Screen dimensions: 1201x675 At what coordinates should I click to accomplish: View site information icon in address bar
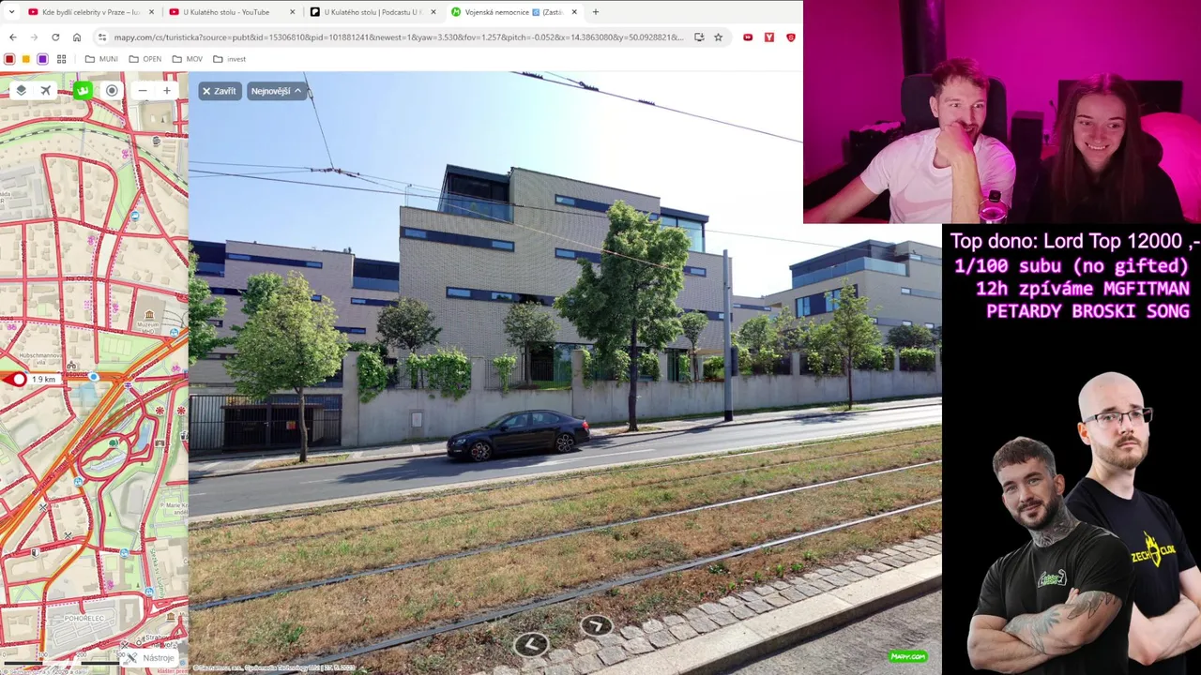click(x=102, y=37)
